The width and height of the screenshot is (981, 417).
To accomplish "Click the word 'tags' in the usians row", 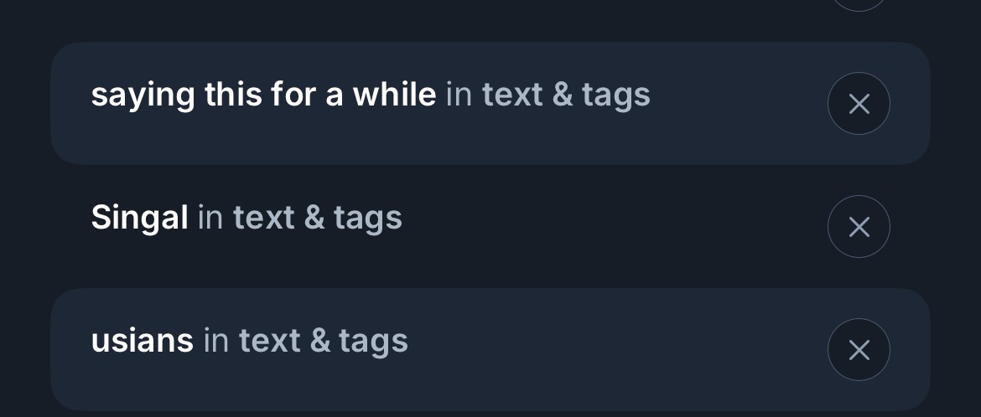I will [x=374, y=342].
